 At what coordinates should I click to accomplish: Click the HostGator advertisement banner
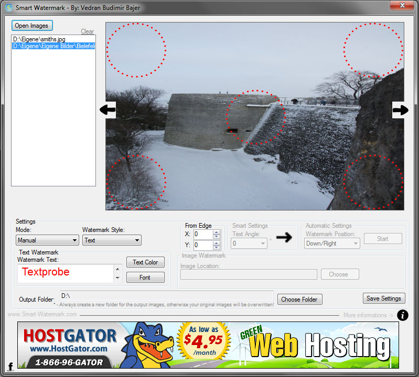click(208, 345)
